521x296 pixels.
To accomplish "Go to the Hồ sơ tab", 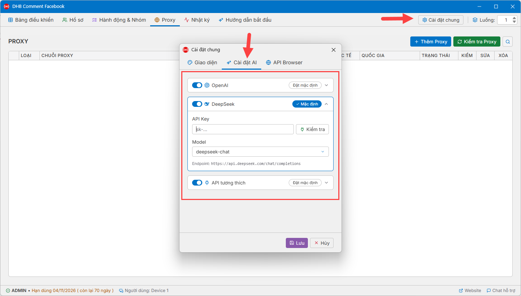I will pos(73,20).
